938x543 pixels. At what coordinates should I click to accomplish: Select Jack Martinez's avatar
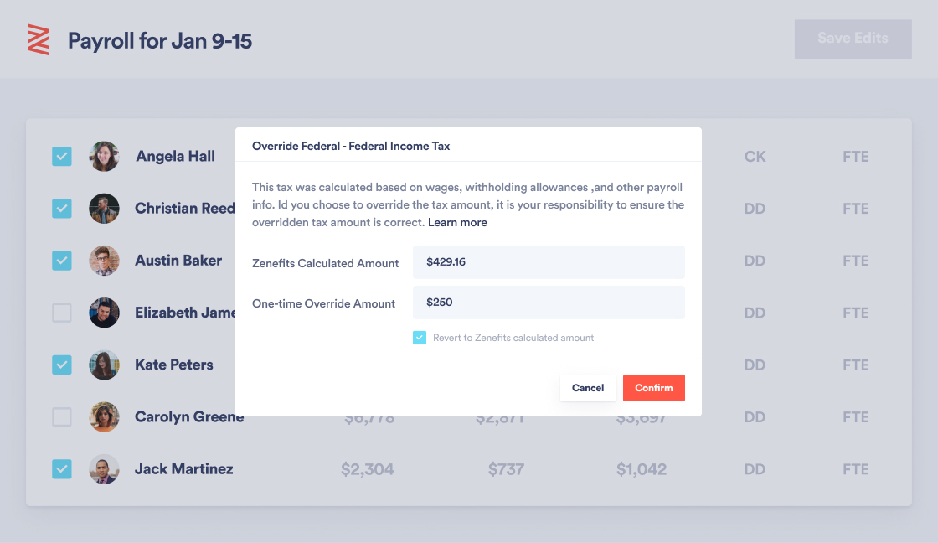click(x=104, y=468)
